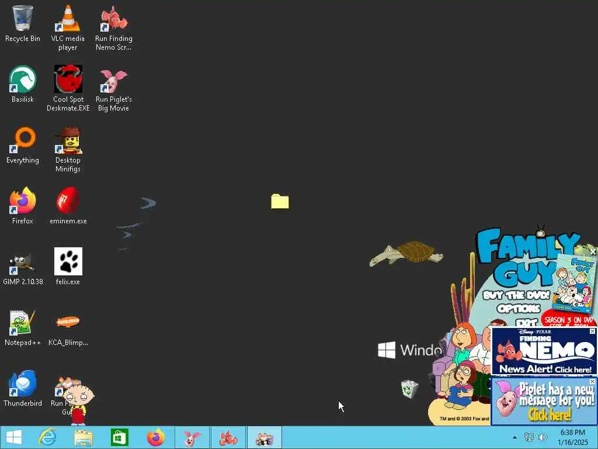Screen dimensions: 598x449
Task: Click BUY THE DVD! on Family Guy panel
Action: [516, 295]
